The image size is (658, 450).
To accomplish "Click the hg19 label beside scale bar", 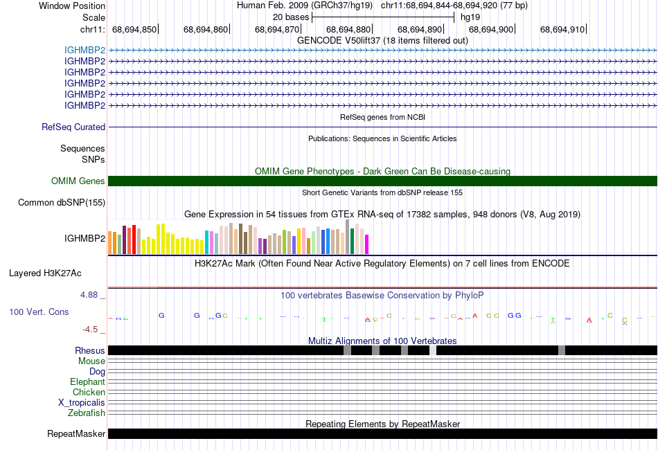I will 470,17.
